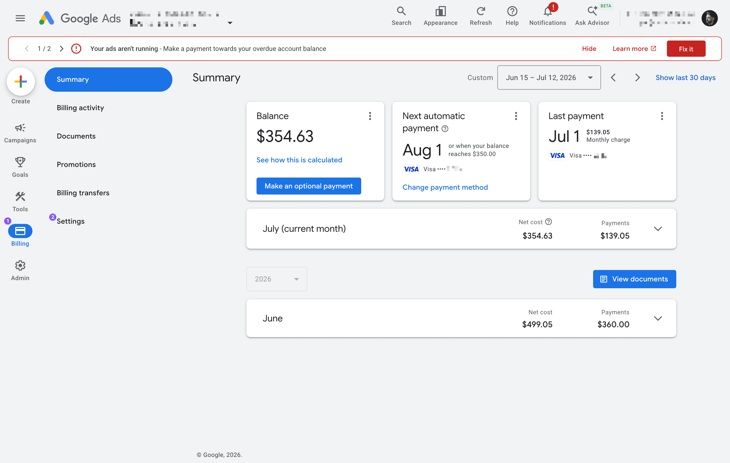
Task: Open Documents page
Action: (76, 136)
